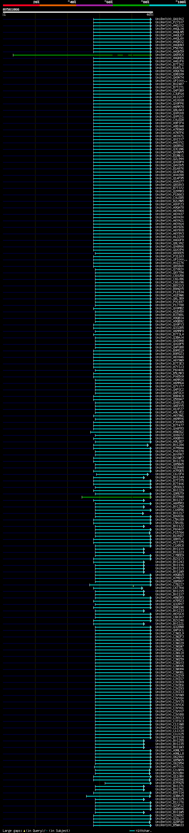Open hit UniRef100_P56791

[169, 48]
